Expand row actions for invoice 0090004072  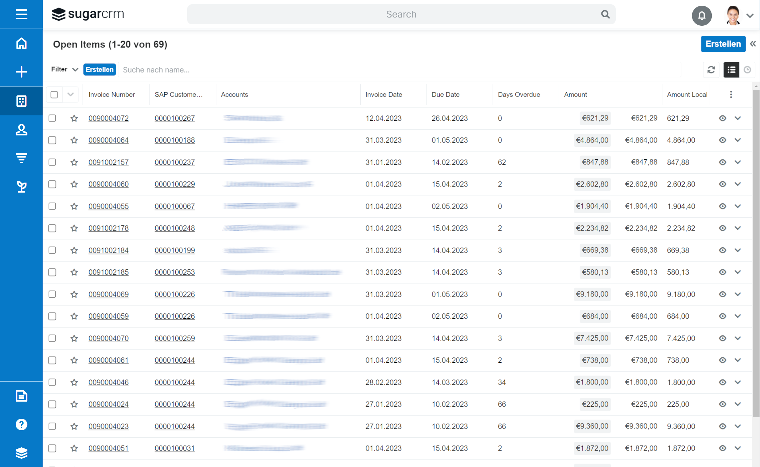pos(738,118)
